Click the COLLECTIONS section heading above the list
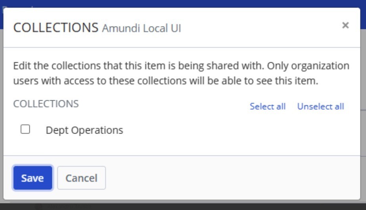 point(46,104)
